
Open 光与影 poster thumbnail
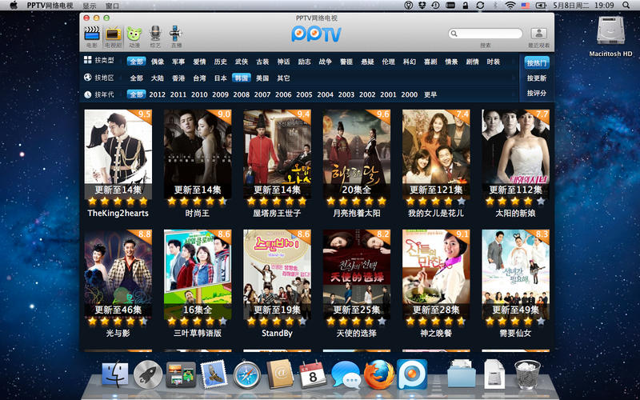[x=118, y=274]
